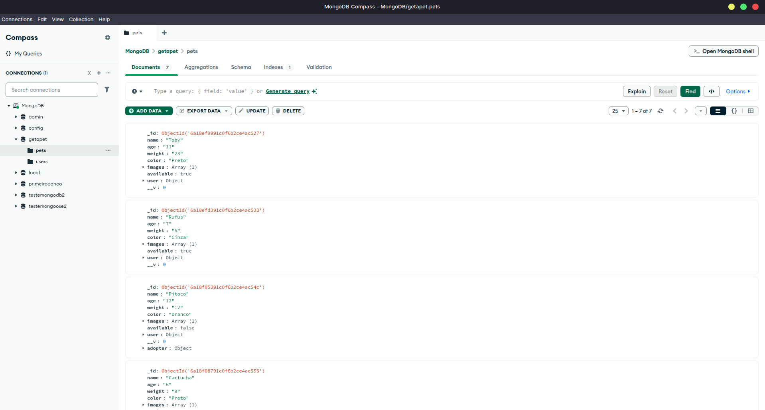Switch to the Schema tab
765x410 pixels.
tap(241, 67)
